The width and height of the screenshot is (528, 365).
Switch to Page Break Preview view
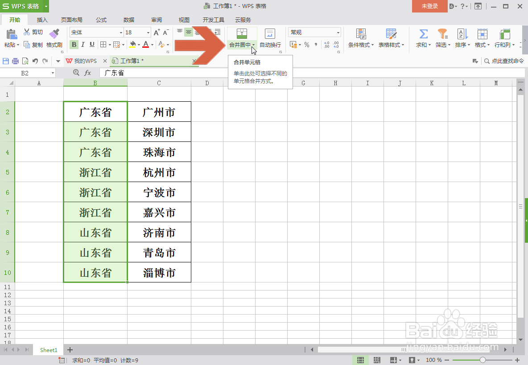377,360
